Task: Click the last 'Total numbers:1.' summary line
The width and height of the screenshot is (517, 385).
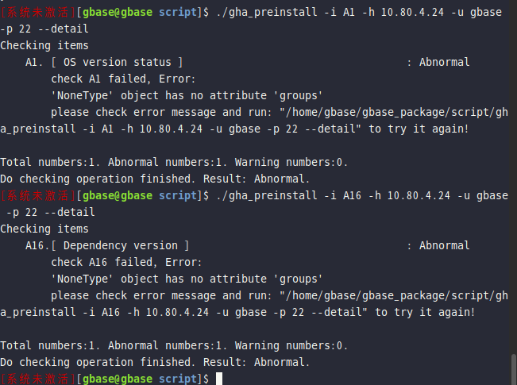Action: tap(174, 345)
